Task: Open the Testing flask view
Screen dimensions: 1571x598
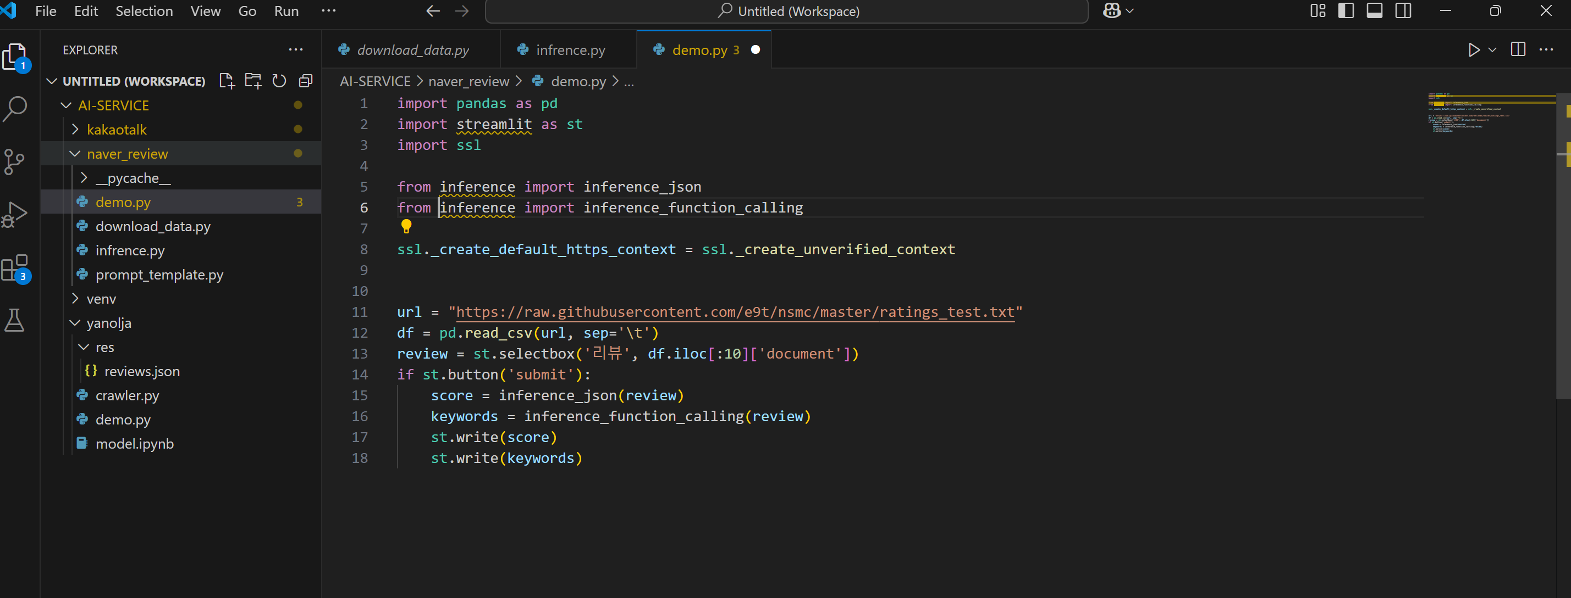Action: [15, 320]
